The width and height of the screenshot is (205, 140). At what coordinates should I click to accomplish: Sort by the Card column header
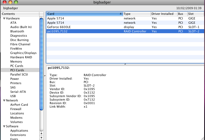84,14
